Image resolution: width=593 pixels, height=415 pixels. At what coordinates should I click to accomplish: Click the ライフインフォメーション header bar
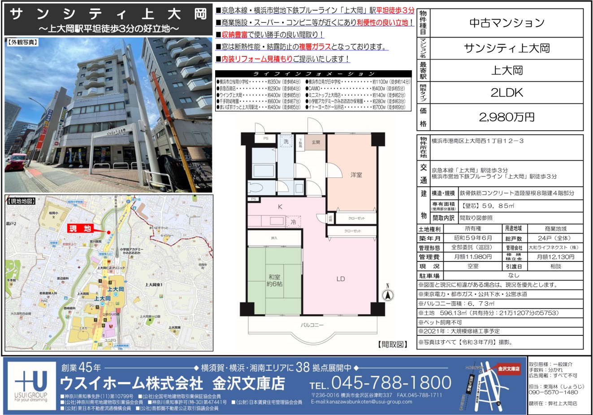(313, 74)
